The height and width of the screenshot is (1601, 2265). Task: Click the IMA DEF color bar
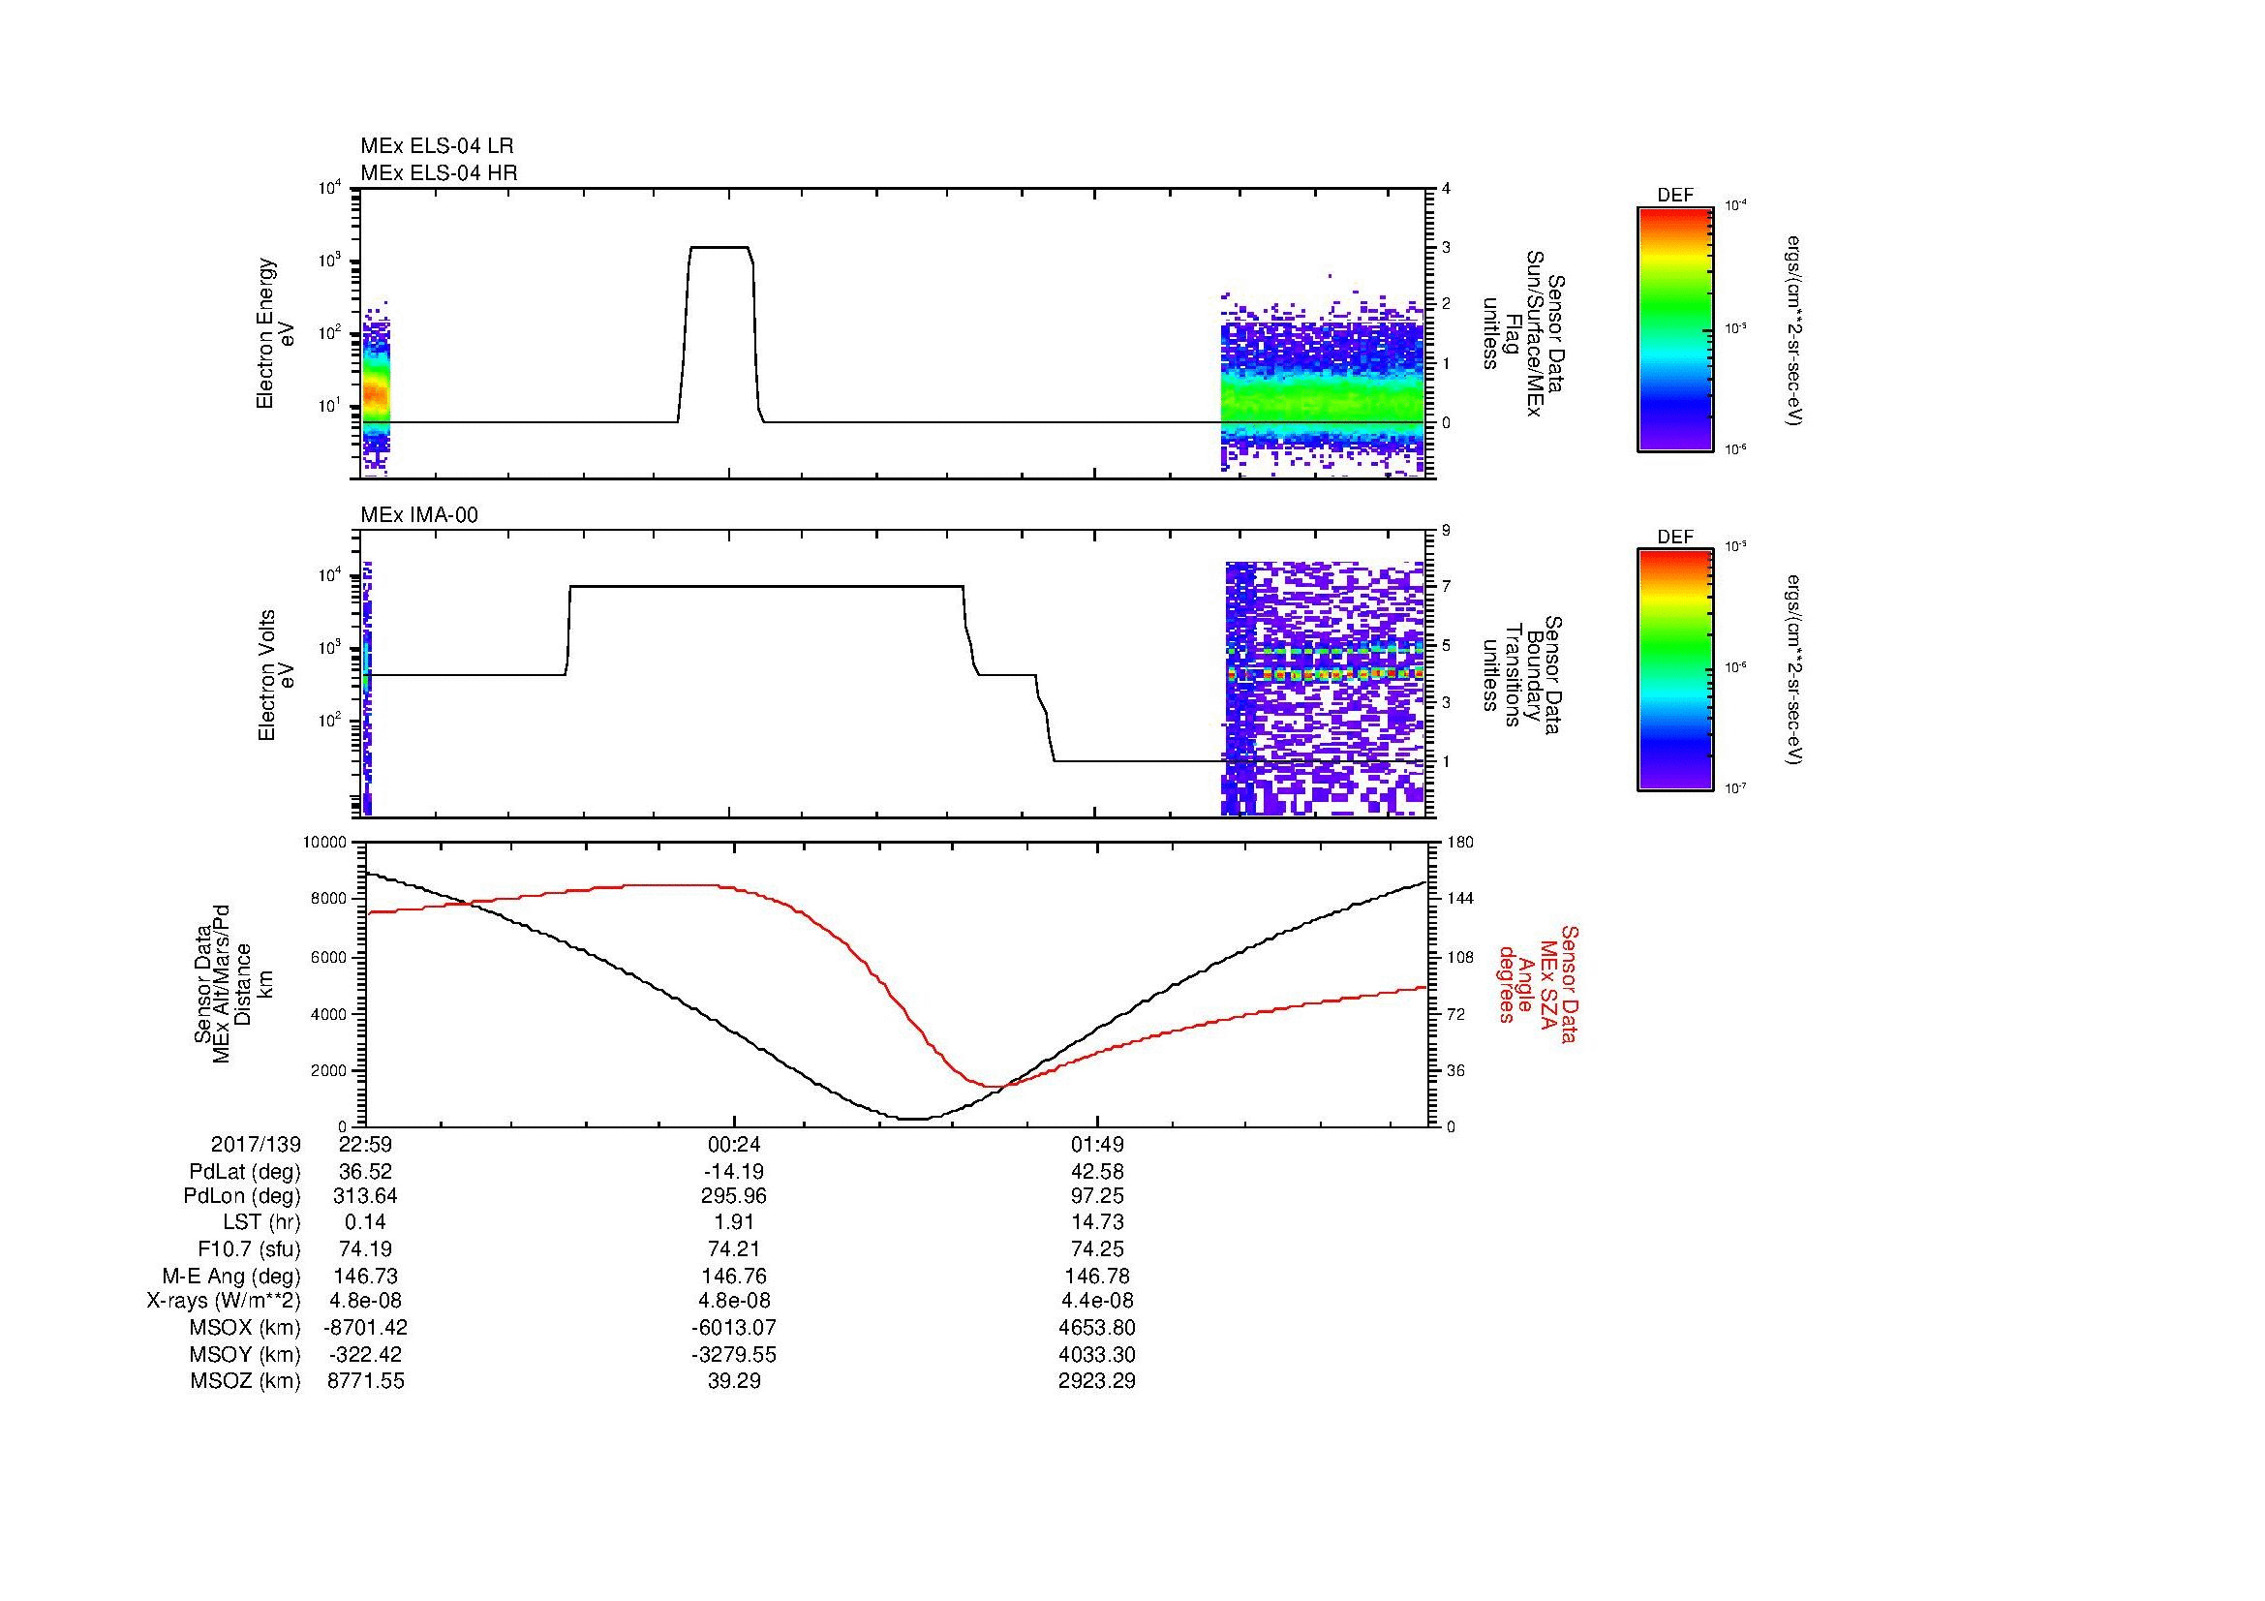(x=1674, y=671)
